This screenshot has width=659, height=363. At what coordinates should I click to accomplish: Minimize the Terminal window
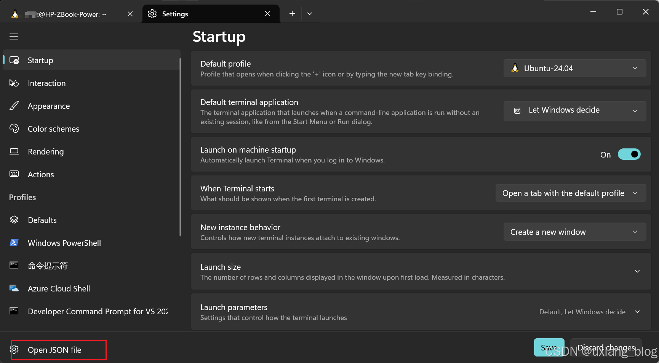[593, 12]
